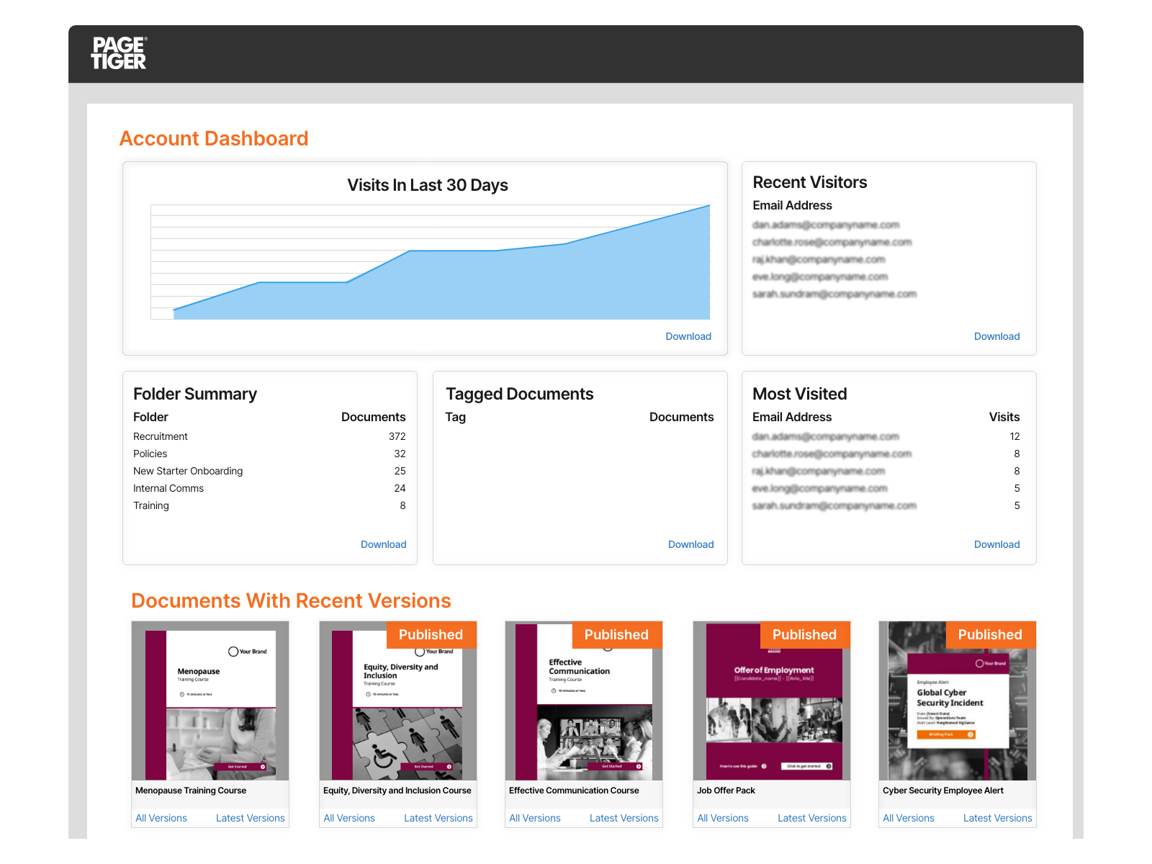Click the Training document count 8
Image resolution: width=1152 pixels, height=864 pixels.
402,505
